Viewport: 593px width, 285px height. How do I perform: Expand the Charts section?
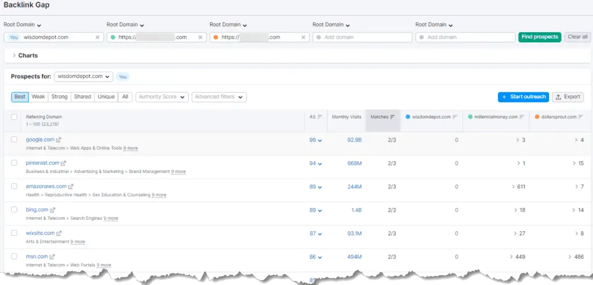point(25,55)
